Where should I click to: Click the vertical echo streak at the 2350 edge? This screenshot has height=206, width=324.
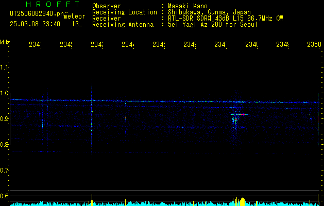(x=318, y=120)
